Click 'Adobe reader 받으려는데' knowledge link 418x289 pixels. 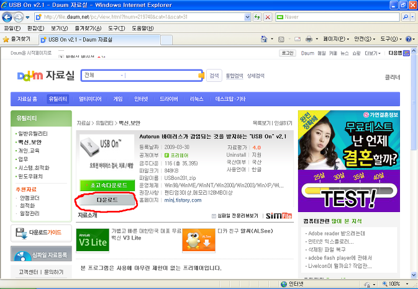point(337,233)
